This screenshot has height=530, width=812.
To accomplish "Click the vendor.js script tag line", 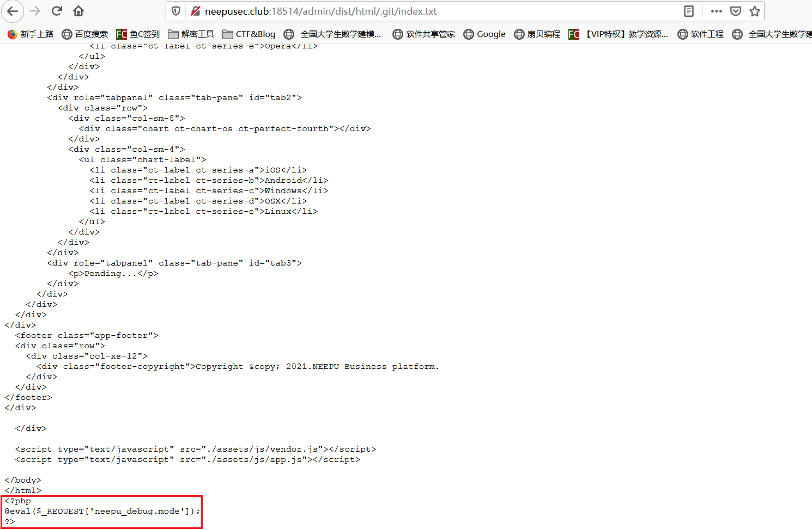I will tap(196, 449).
